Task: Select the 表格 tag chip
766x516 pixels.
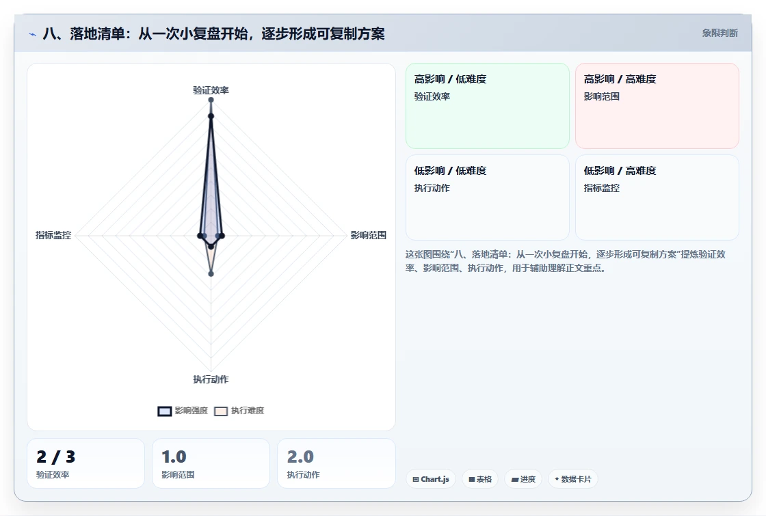Action: point(480,479)
